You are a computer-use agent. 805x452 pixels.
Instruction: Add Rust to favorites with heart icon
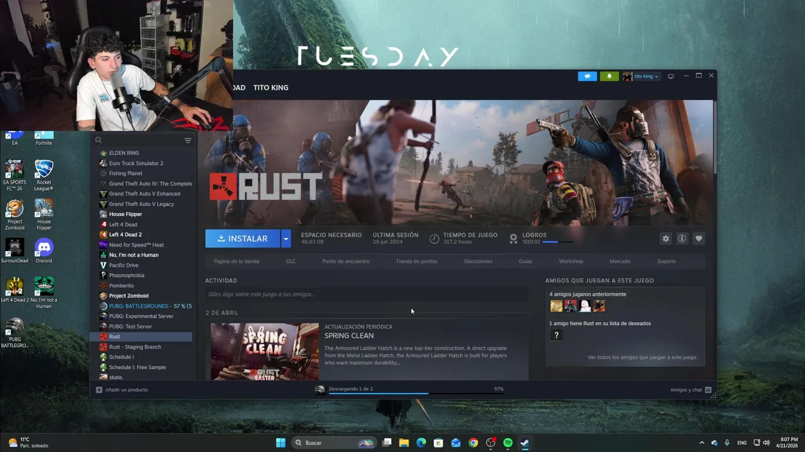tap(699, 239)
